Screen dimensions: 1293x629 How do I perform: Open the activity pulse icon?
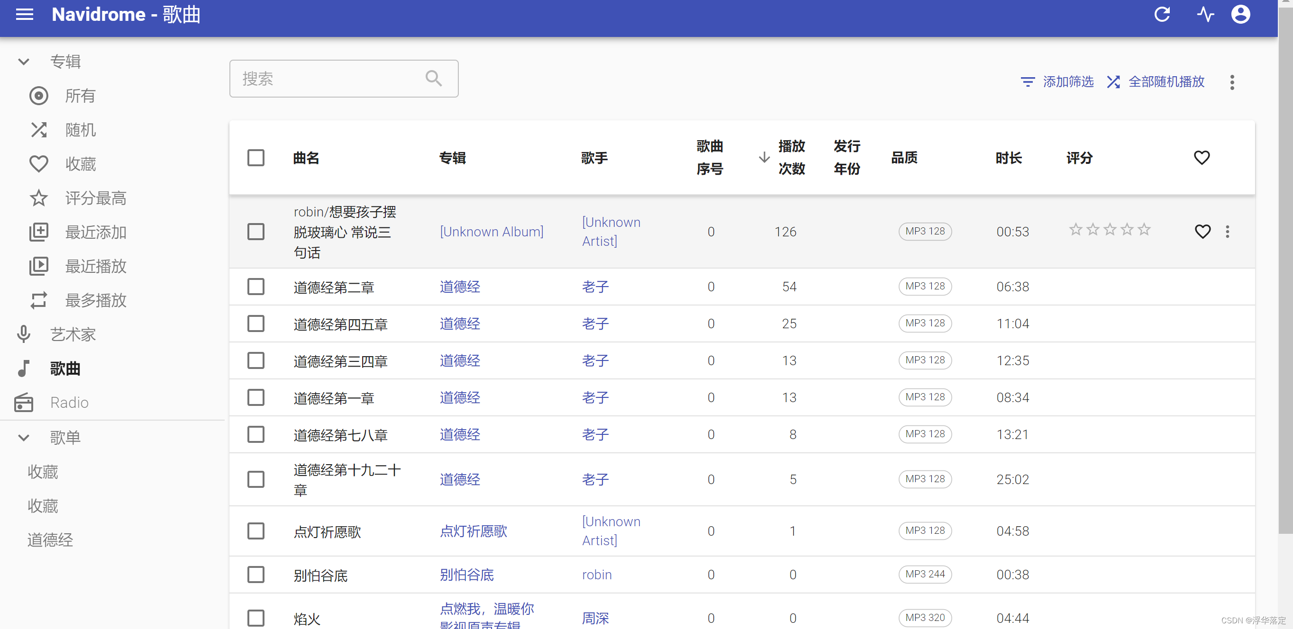[1205, 15]
